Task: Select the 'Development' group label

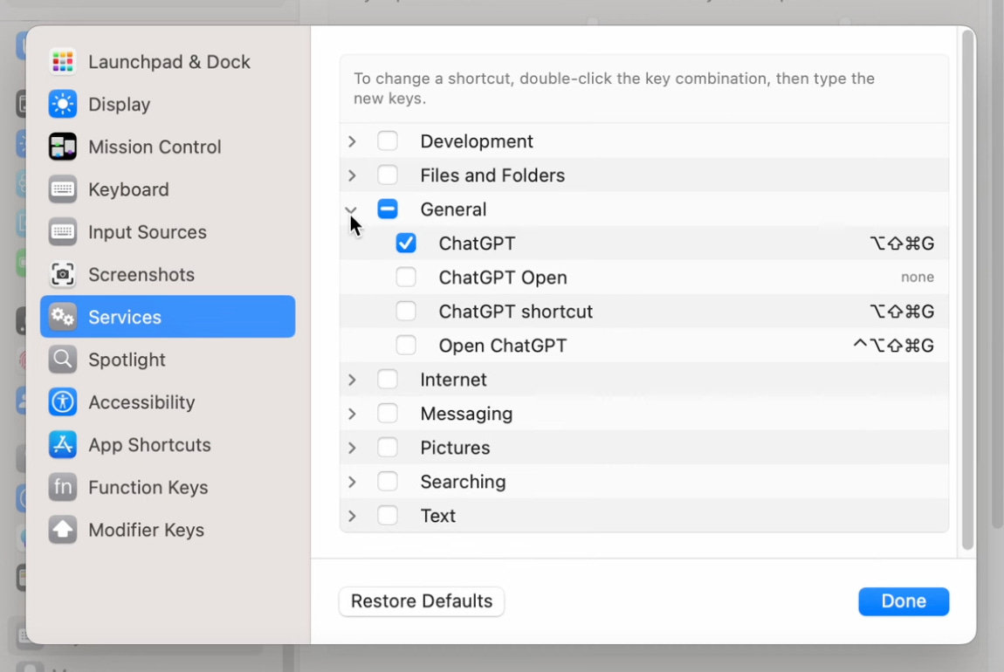Action: [x=477, y=141]
